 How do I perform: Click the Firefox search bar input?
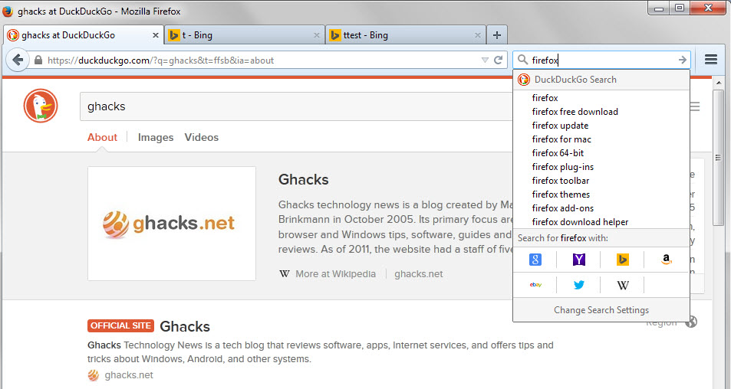coord(602,60)
